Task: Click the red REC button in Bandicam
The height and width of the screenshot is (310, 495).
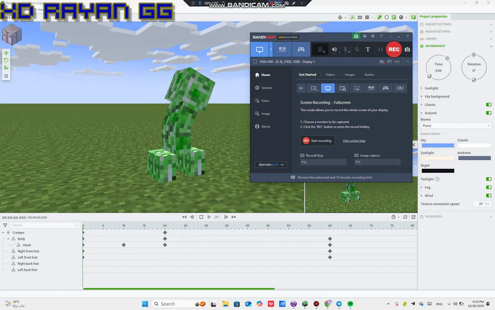Action: [394, 50]
